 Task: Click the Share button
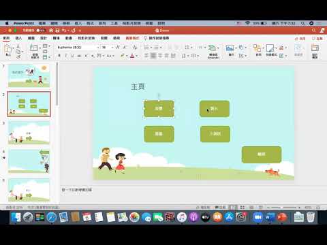300,39
